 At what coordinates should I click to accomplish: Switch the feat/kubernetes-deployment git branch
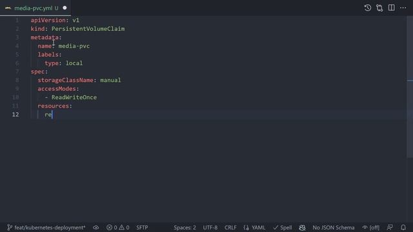(x=46, y=227)
